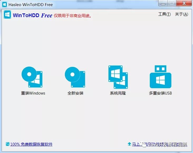Open the 100% 免费数据恢复软件 link

coord(31,144)
